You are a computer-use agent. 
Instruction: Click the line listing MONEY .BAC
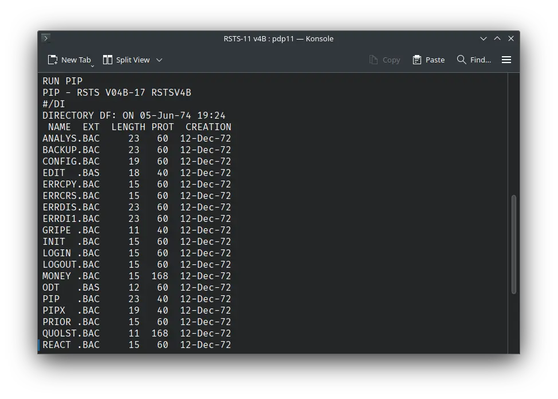[136, 276]
